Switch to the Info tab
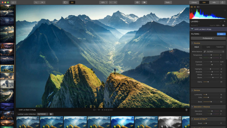The width and height of the screenshot is (227, 128). 214,2
